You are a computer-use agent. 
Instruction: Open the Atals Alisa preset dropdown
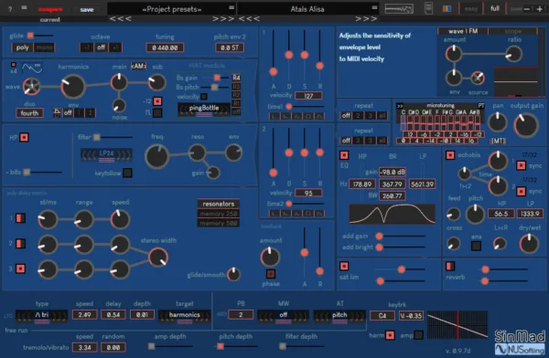[307, 9]
